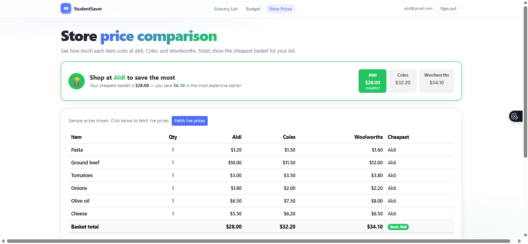Click the 'Sample prices shown' note text

click(119, 121)
